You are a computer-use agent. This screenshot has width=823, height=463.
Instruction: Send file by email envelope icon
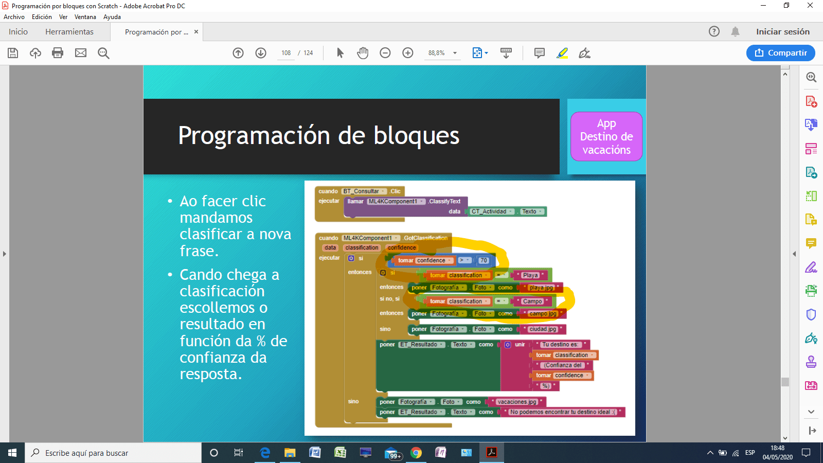click(81, 53)
